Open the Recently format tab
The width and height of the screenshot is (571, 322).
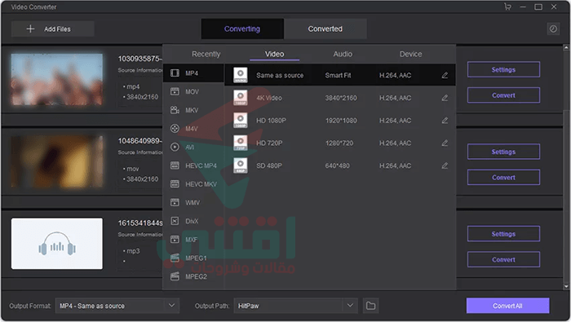(x=206, y=54)
